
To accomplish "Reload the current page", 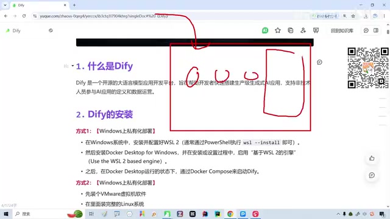I will click(24, 16).
